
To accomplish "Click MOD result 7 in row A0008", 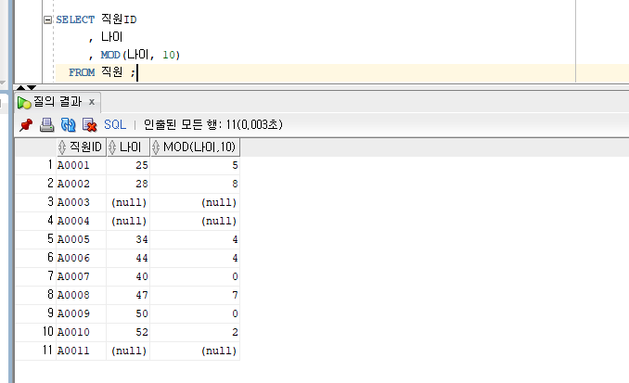I will click(x=195, y=295).
